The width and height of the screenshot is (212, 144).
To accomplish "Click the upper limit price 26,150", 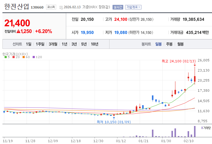I will click(146, 19).
